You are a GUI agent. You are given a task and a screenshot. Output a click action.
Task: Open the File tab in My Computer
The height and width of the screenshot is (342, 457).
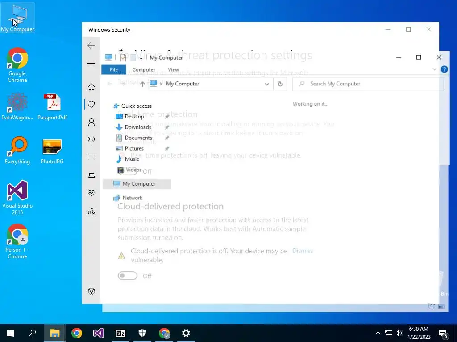click(x=114, y=70)
